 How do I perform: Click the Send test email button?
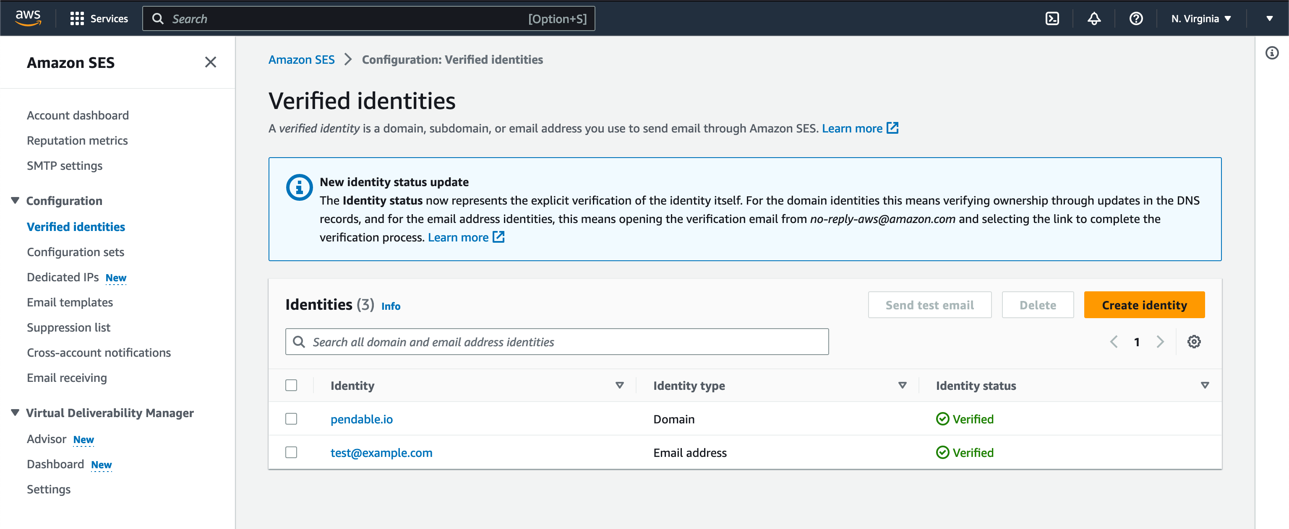[x=929, y=304]
